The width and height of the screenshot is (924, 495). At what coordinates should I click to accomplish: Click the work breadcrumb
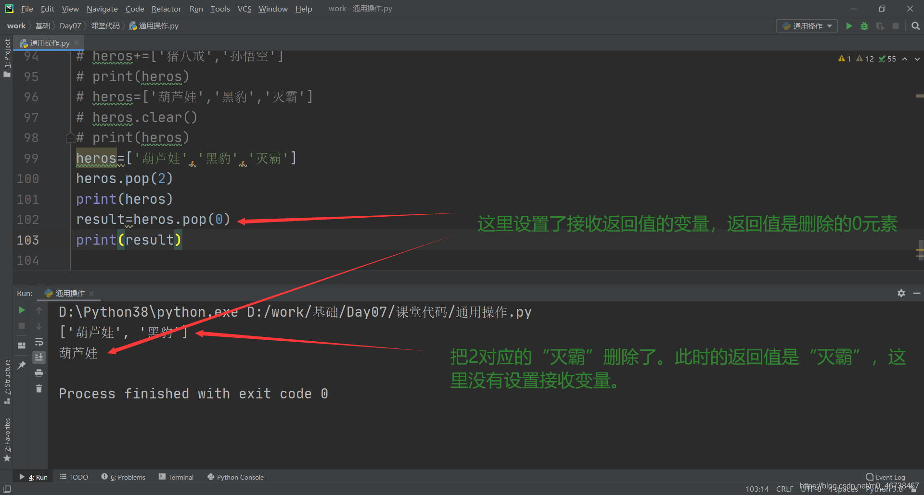[x=16, y=26]
